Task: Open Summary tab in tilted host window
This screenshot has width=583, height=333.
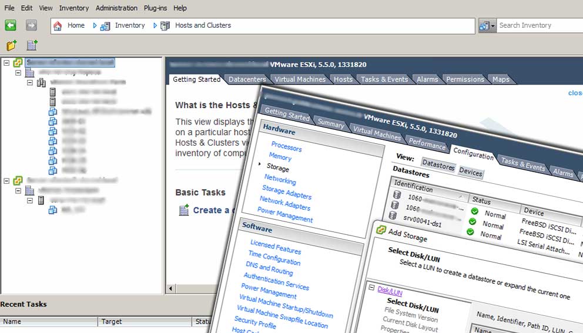Action: 331,124
